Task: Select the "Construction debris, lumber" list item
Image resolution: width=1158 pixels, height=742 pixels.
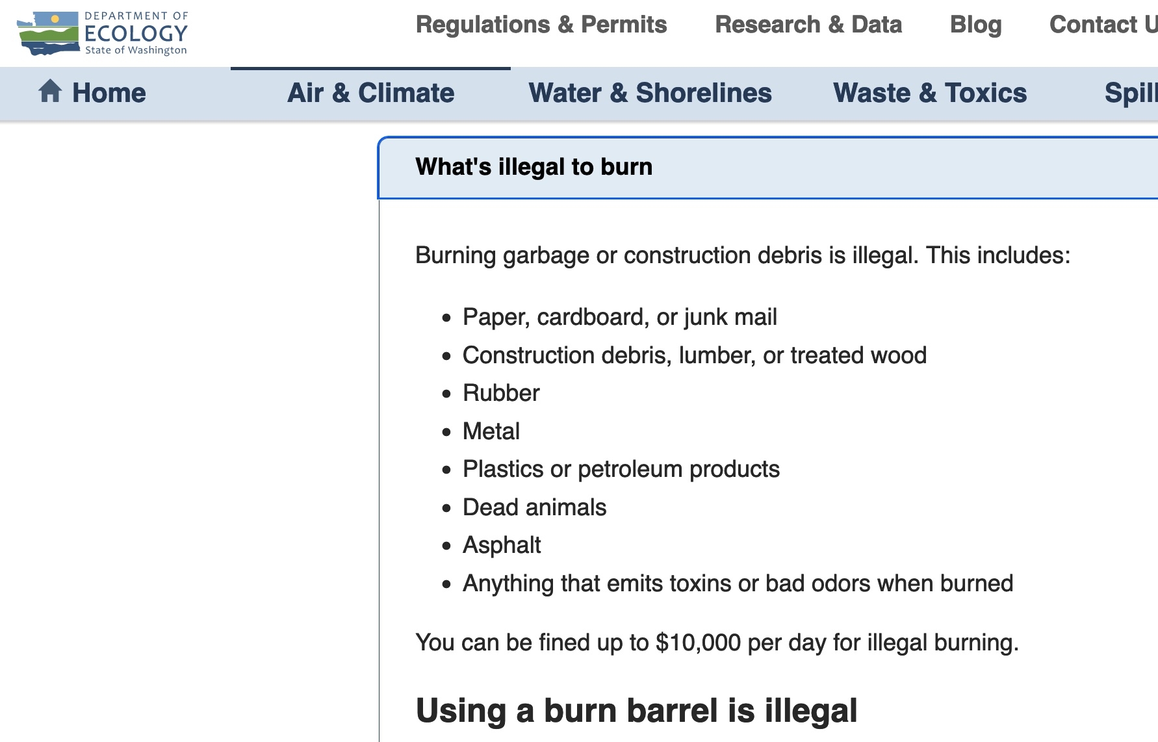Action: pos(694,355)
